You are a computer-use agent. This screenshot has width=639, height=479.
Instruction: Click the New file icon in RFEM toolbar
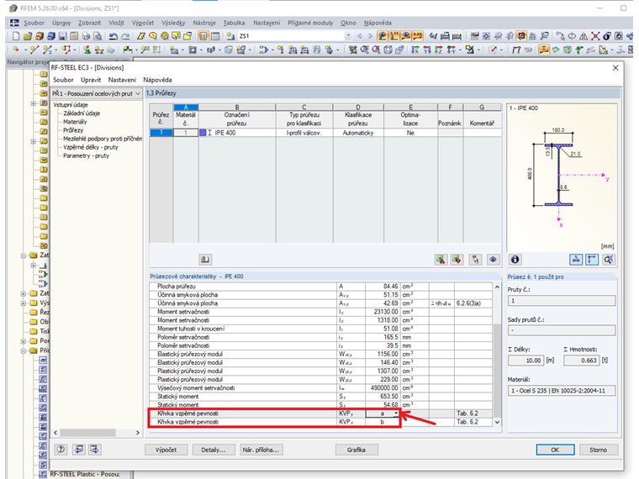point(16,36)
